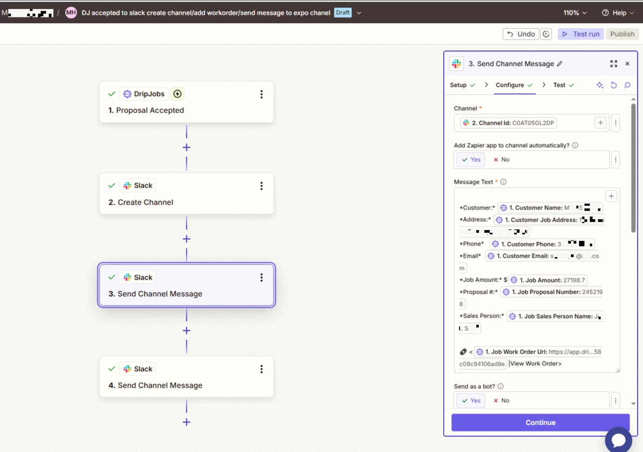Switch to the Setup tab
This screenshot has width=643, height=452.
[x=462, y=85]
